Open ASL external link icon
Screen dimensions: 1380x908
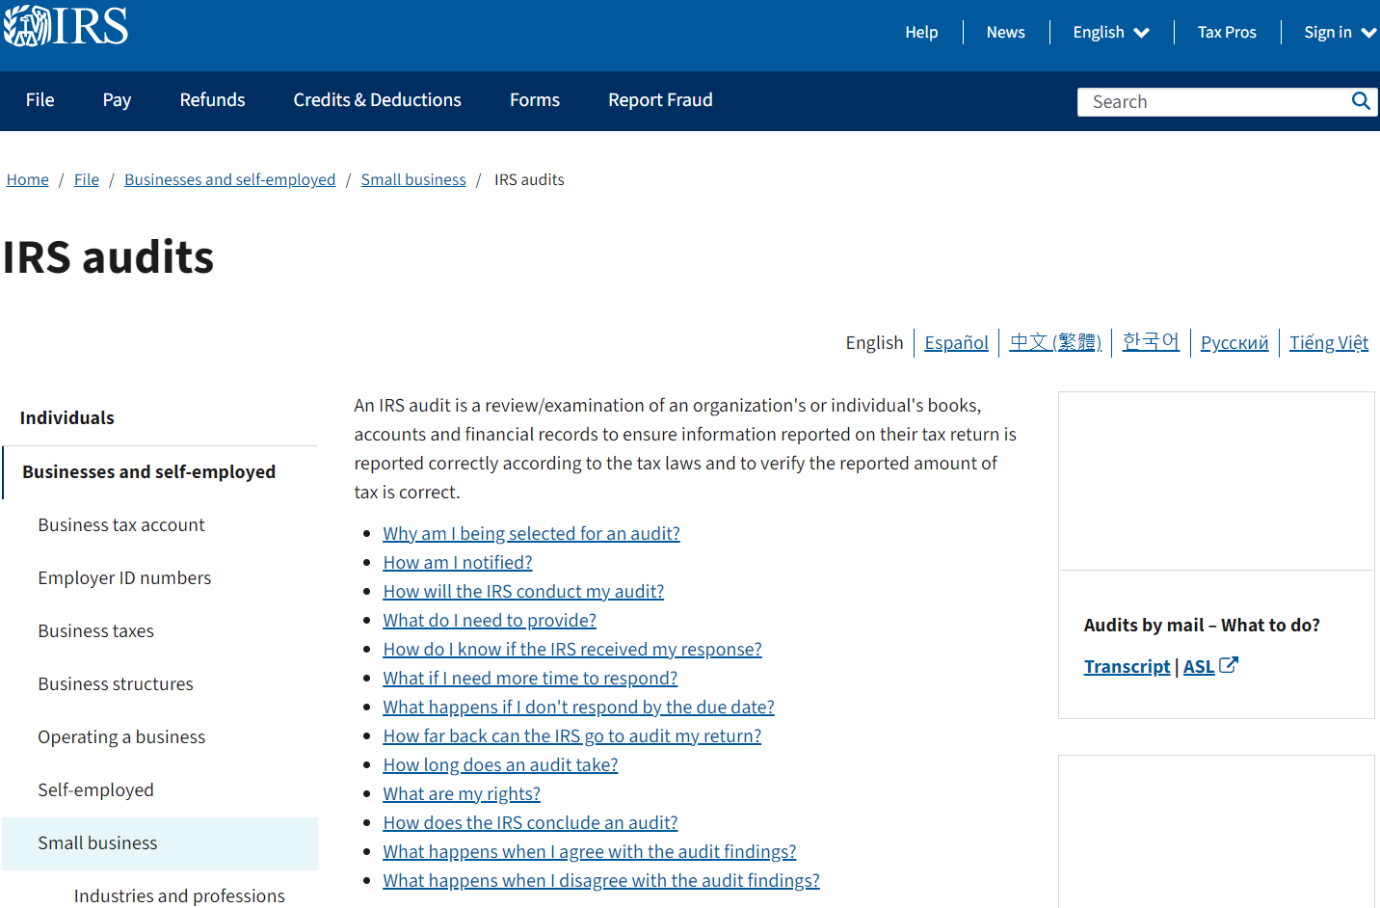tap(1229, 665)
